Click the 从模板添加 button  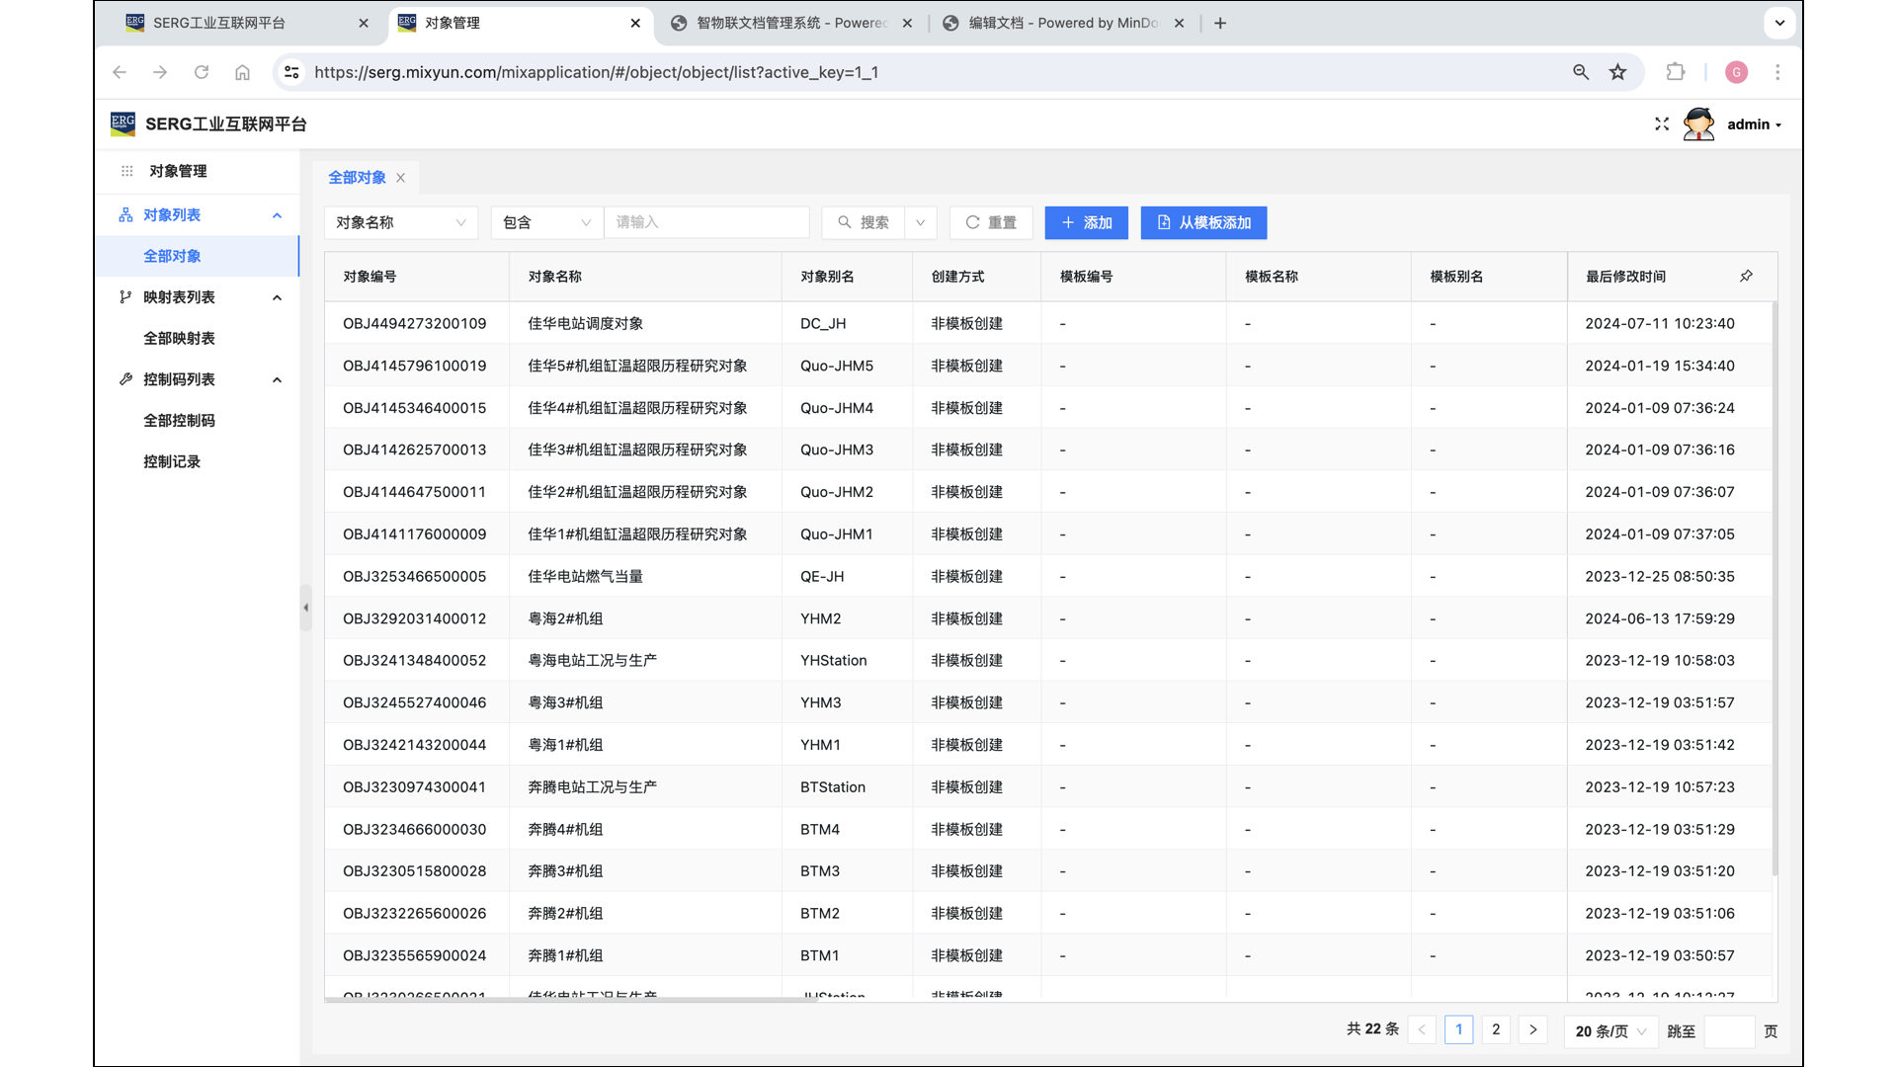[x=1203, y=222]
